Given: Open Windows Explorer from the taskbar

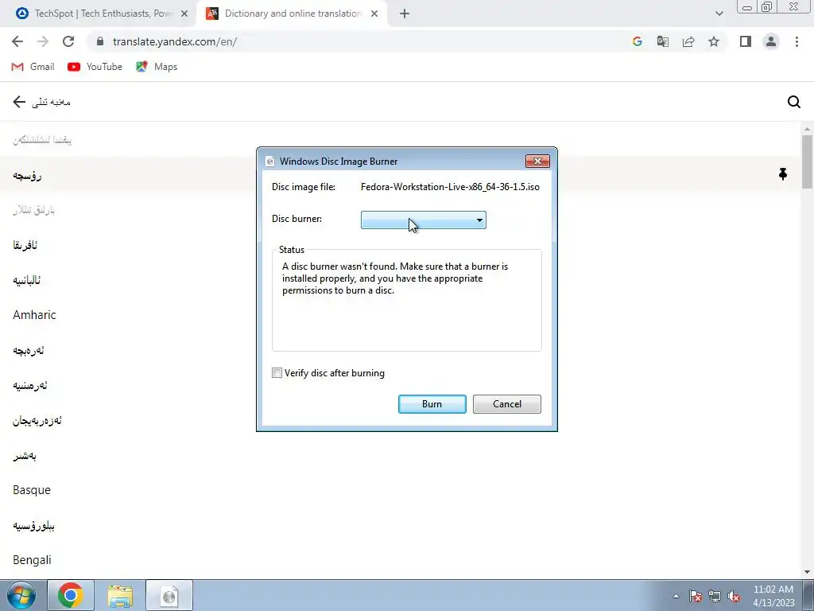Looking at the screenshot, I should tap(120, 595).
